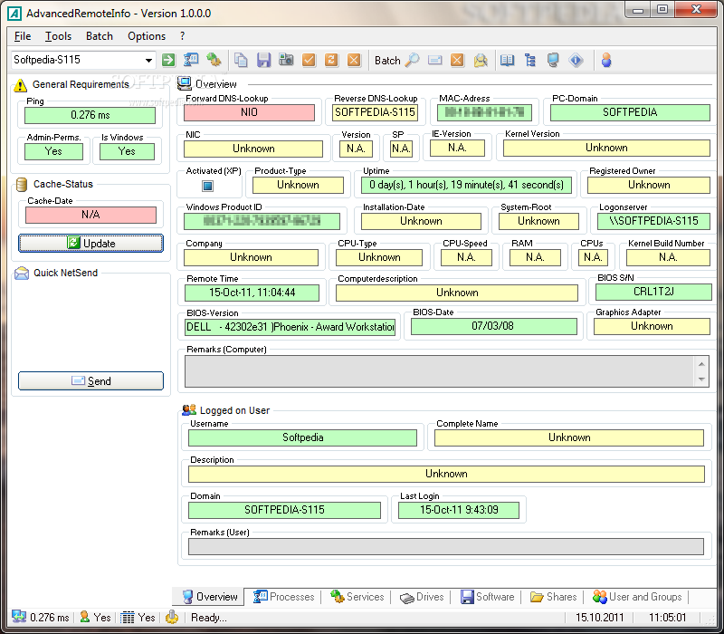Click the status bar network ping icon
Screen dimensions: 724x634
click(19, 617)
